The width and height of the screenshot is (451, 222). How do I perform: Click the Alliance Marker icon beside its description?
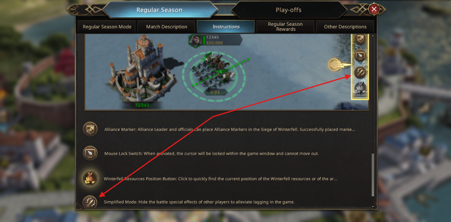(x=90, y=129)
